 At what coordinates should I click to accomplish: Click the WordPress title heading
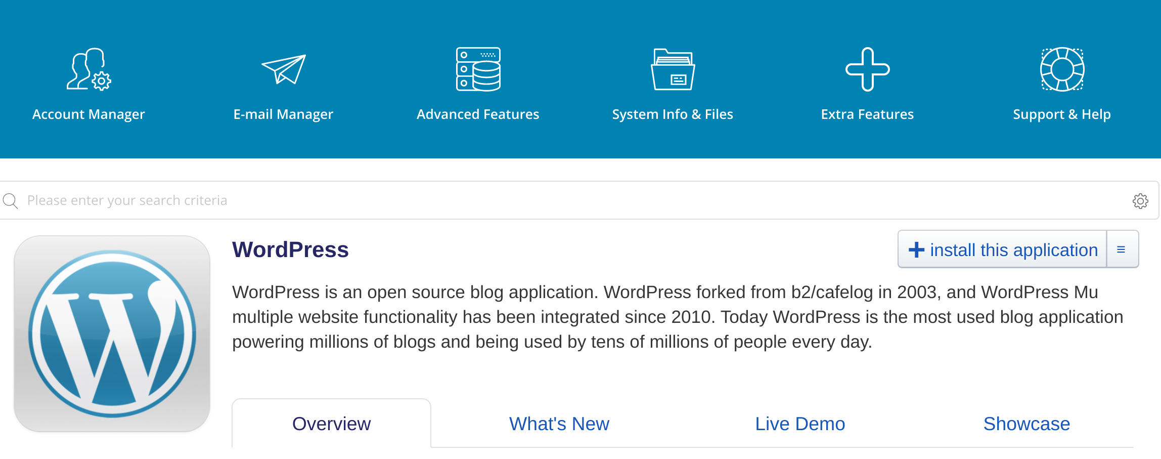click(x=290, y=249)
